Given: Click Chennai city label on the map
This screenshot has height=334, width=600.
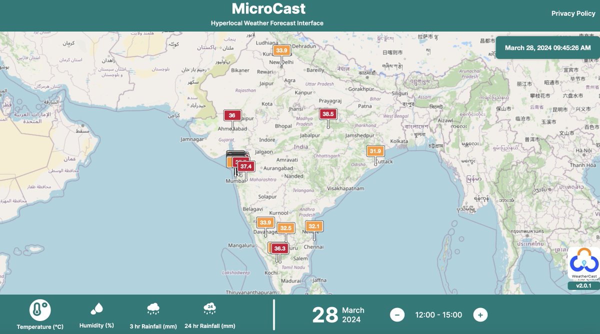Looking at the screenshot, I should tap(314, 247).
